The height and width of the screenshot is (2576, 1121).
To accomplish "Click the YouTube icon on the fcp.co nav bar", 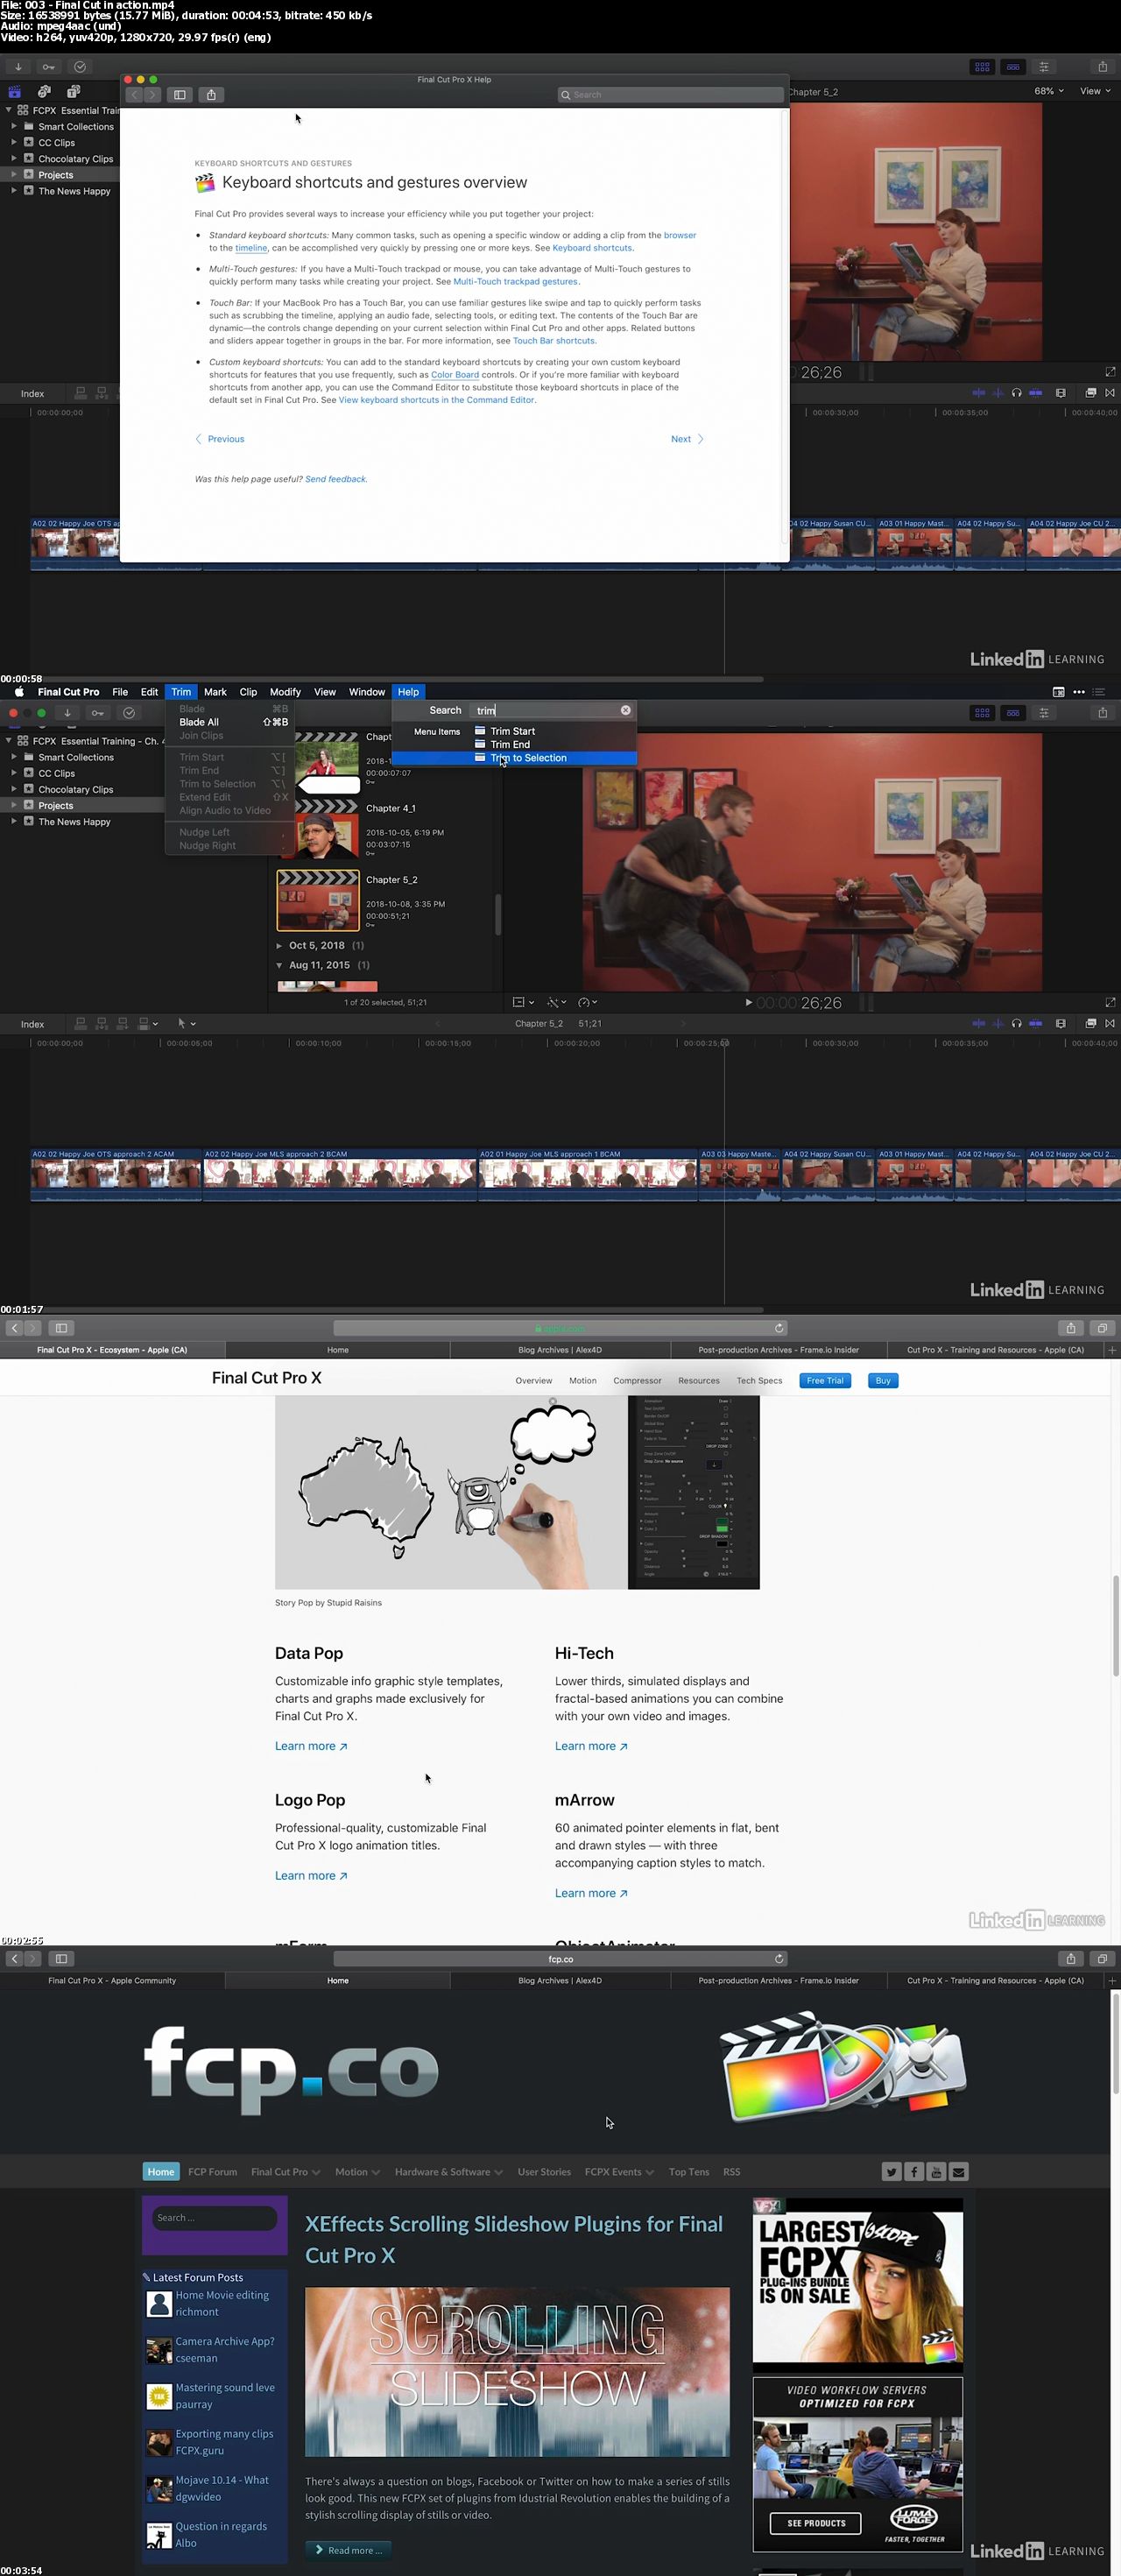I will pos(936,2172).
